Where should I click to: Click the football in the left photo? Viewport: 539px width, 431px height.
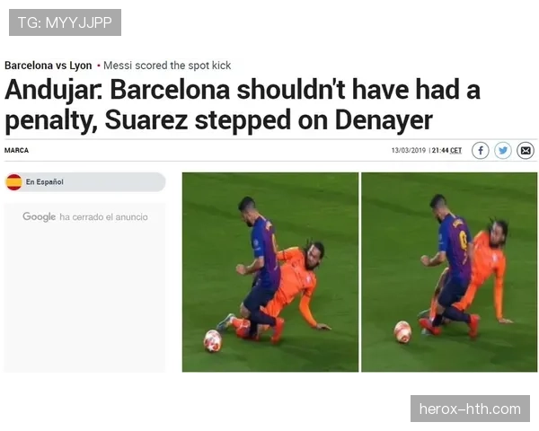(213, 340)
